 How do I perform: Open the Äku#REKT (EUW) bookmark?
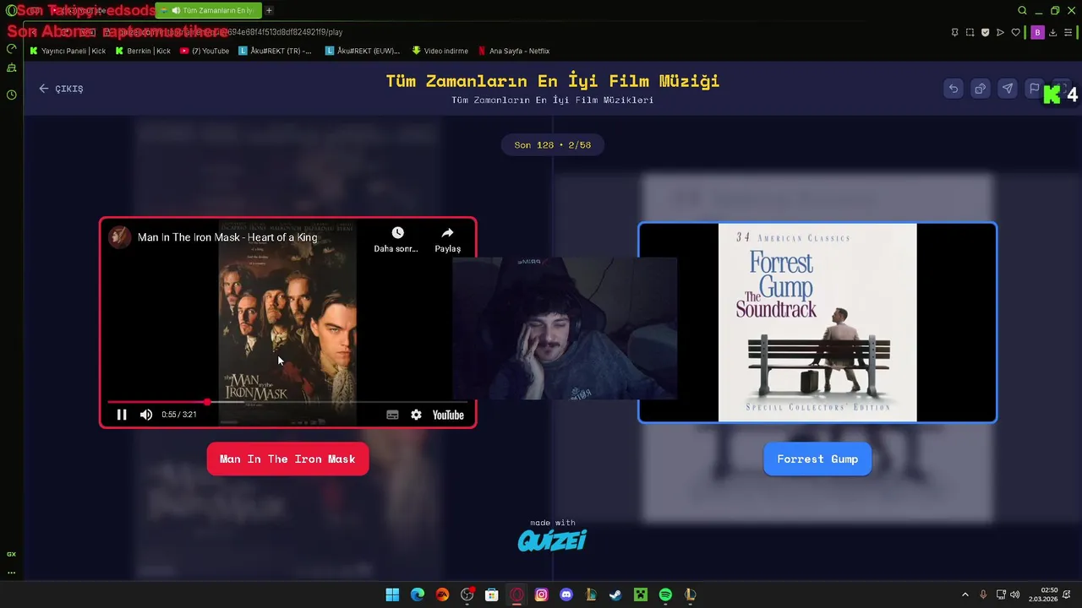click(x=363, y=51)
